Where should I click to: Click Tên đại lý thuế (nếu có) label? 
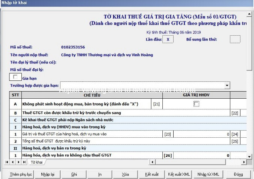(33, 62)
